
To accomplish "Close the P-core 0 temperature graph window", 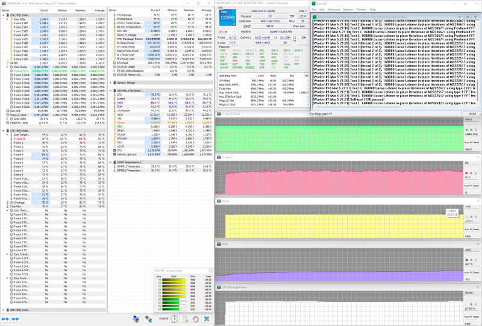I will [x=478, y=157].
